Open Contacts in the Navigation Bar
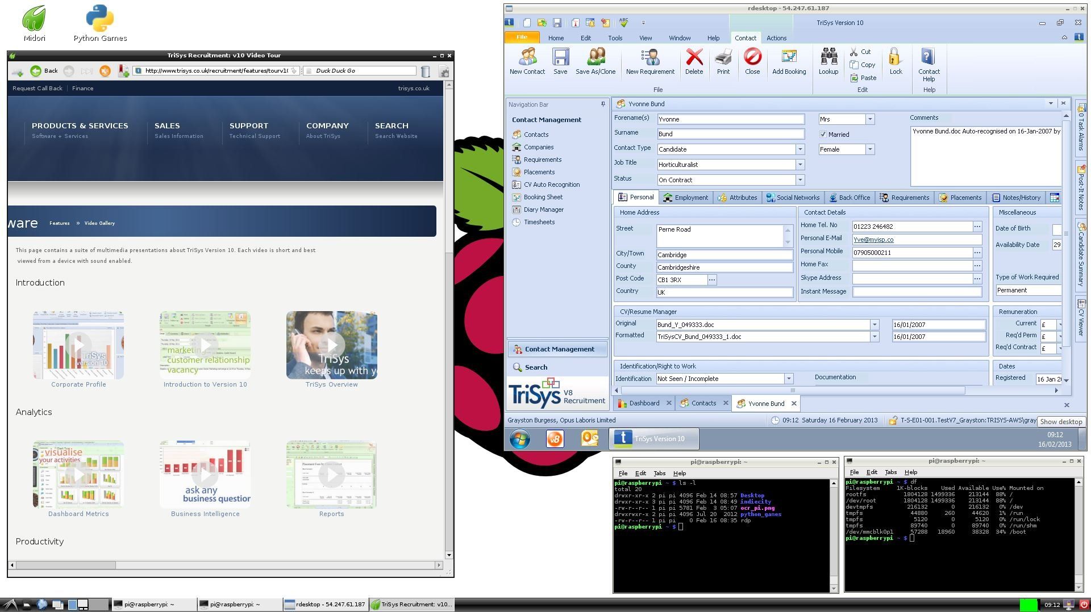 pos(530,135)
